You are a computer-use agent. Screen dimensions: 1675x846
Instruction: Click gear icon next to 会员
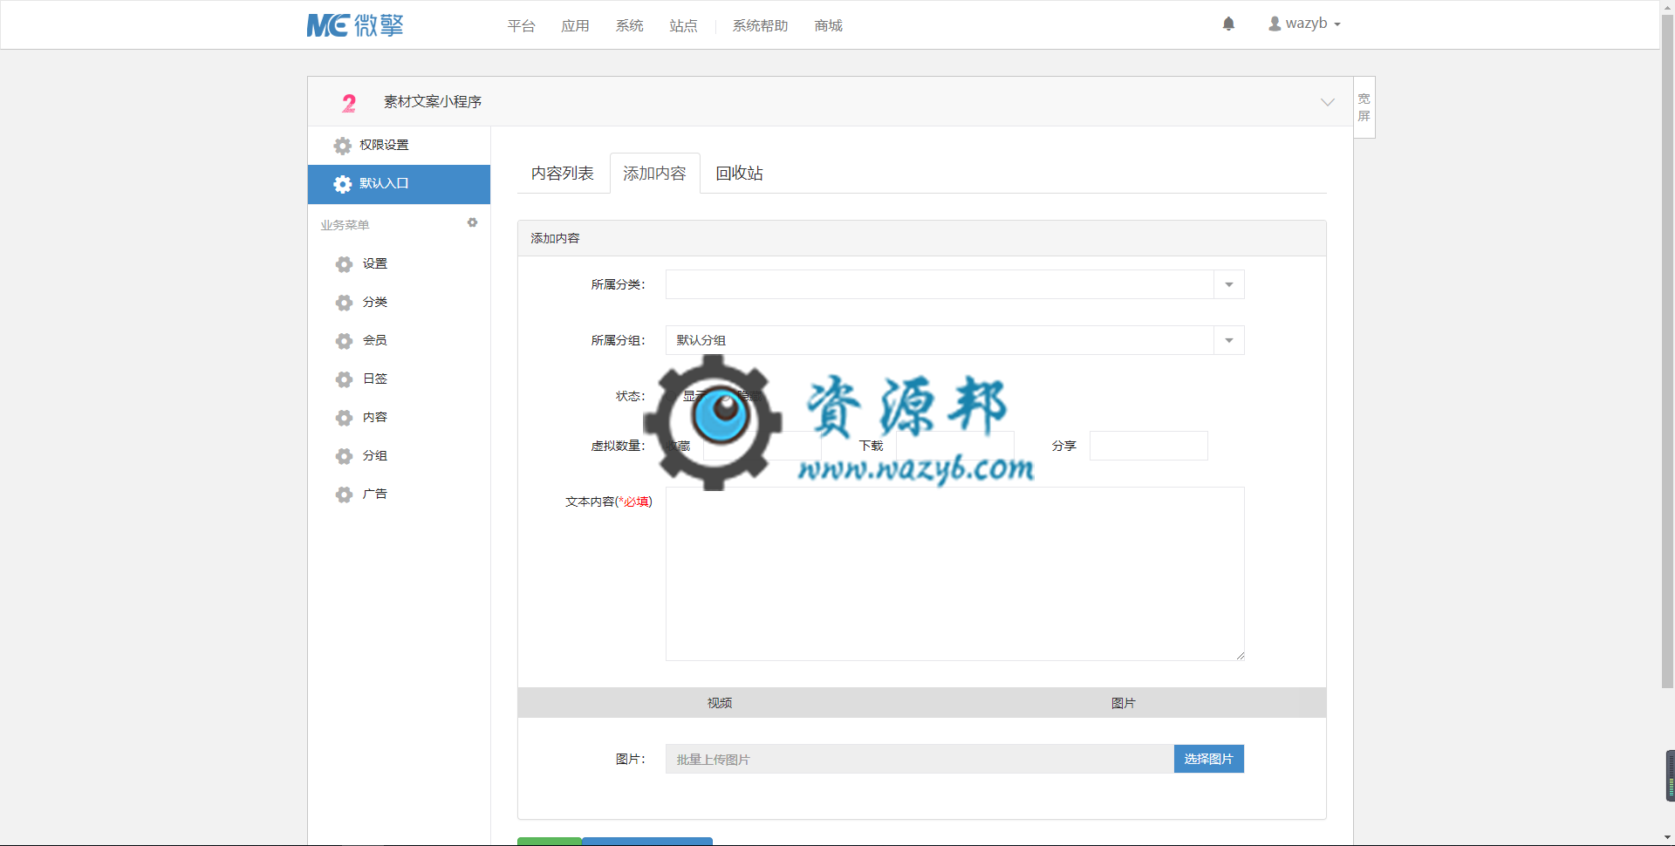click(x=345, y=341)
